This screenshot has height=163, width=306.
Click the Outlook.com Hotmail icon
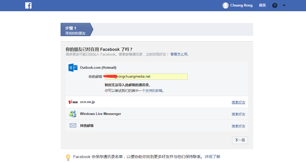(x=73, y=67)
